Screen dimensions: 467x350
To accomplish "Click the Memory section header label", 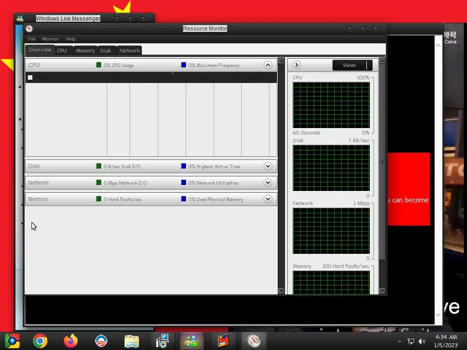I will 38,199.
